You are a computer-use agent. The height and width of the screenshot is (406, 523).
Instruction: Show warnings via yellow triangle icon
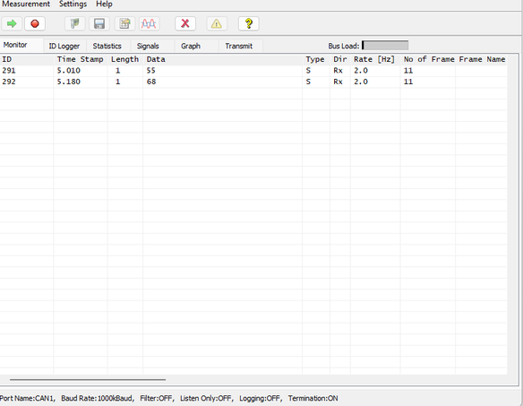click(x=217, y=23)
